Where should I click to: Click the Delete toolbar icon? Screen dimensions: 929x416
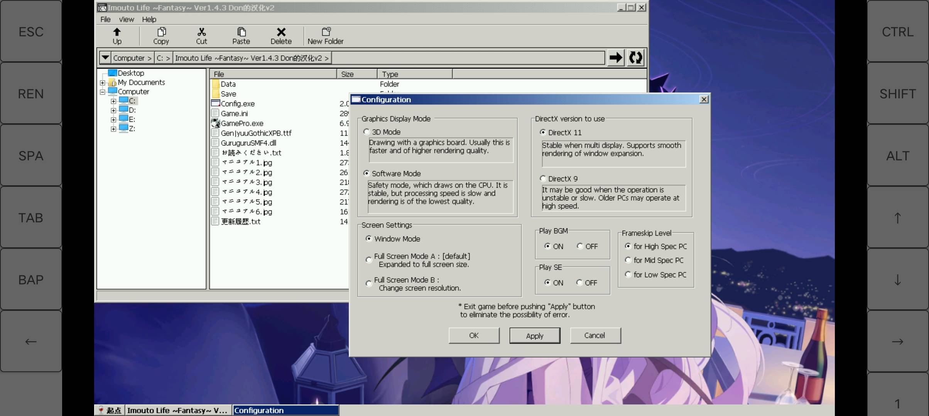point(281,35)
